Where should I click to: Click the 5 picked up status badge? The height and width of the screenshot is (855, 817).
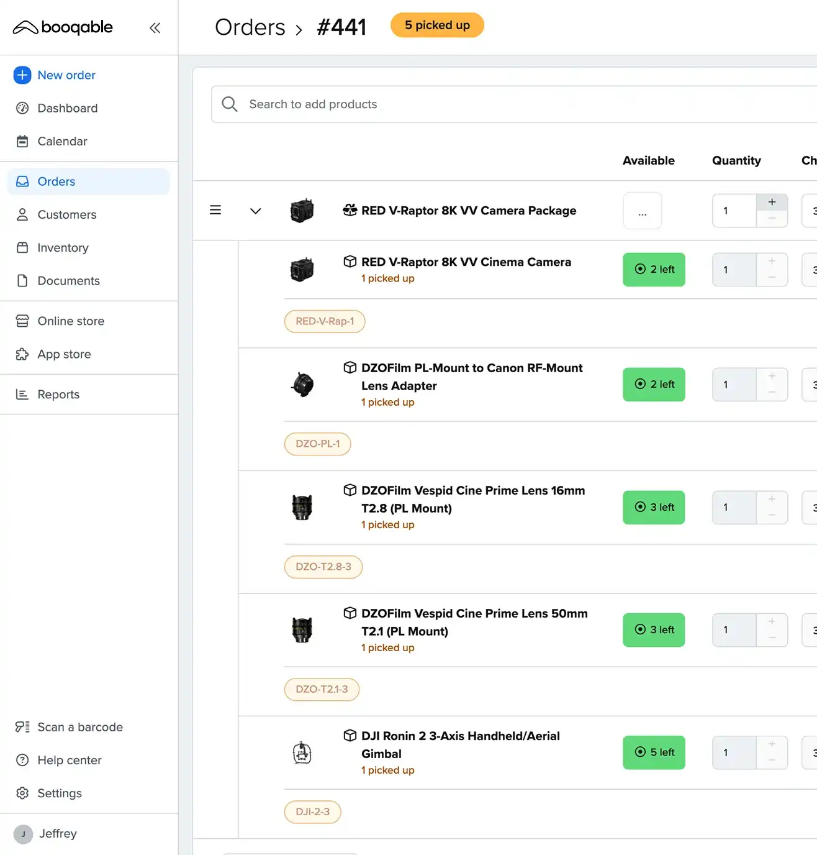tap(437, 25)
